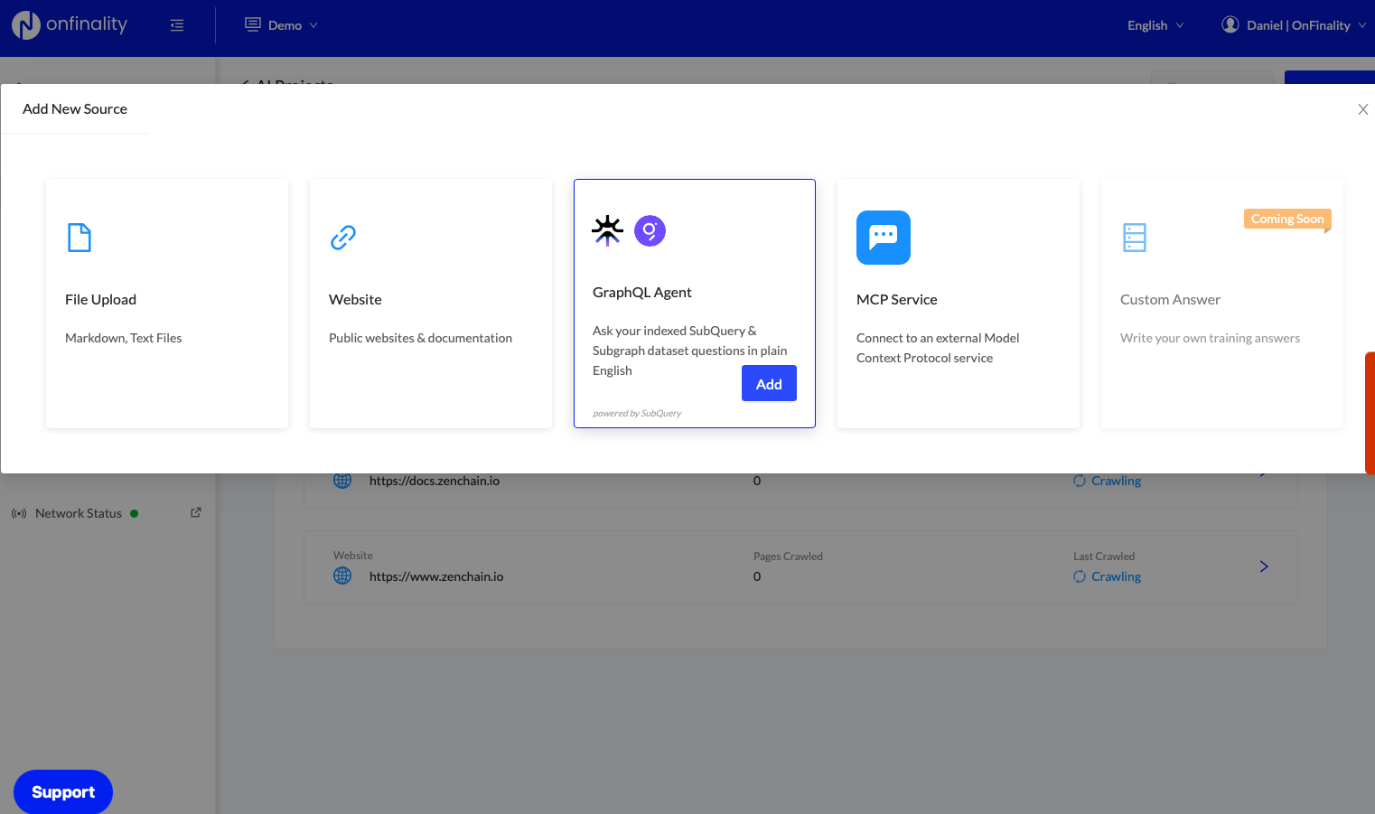Image resolution: width=1375 pixels, height=814 pixels.
Task: Open Network Status in the sidebar
Action: point(79,513)
